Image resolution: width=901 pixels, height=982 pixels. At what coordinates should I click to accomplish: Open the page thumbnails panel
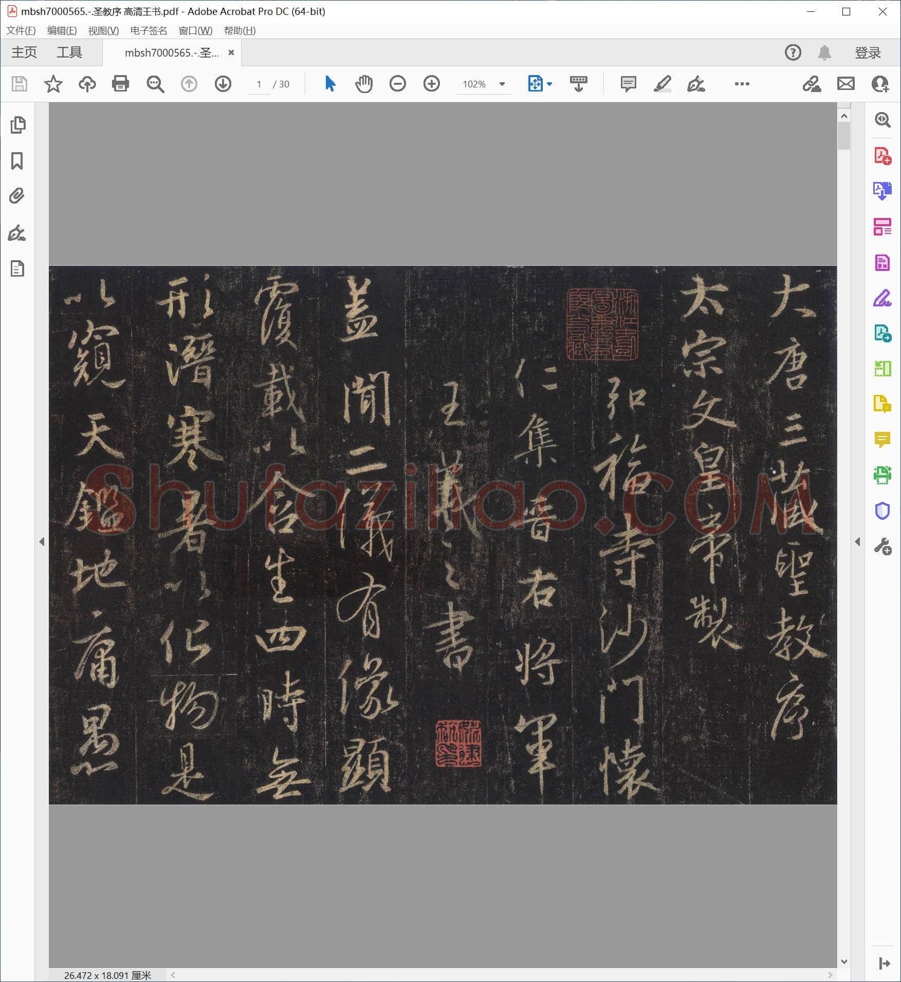point(18,125)
